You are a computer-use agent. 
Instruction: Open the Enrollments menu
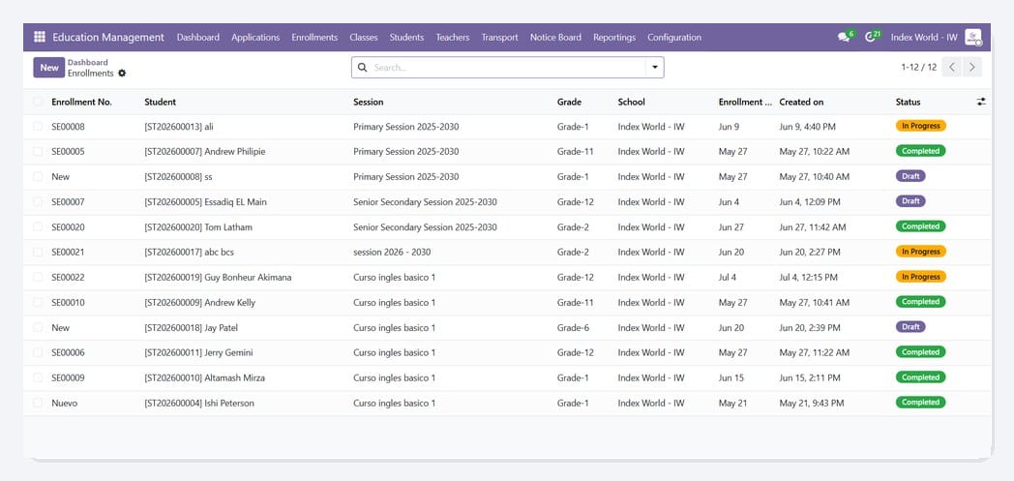[314, 38]
